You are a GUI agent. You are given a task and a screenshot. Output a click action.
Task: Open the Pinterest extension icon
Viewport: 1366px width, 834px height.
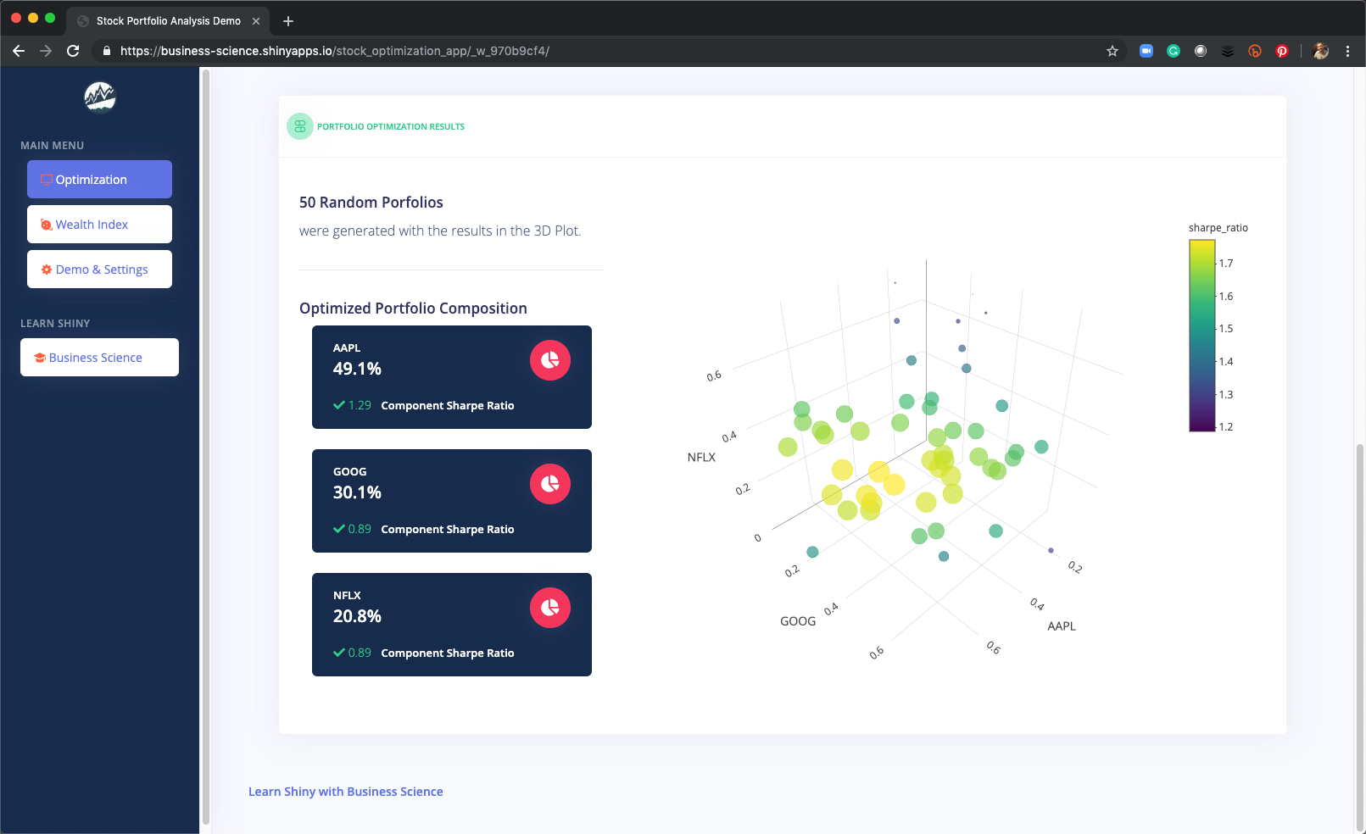click(x=1282, y=51)
